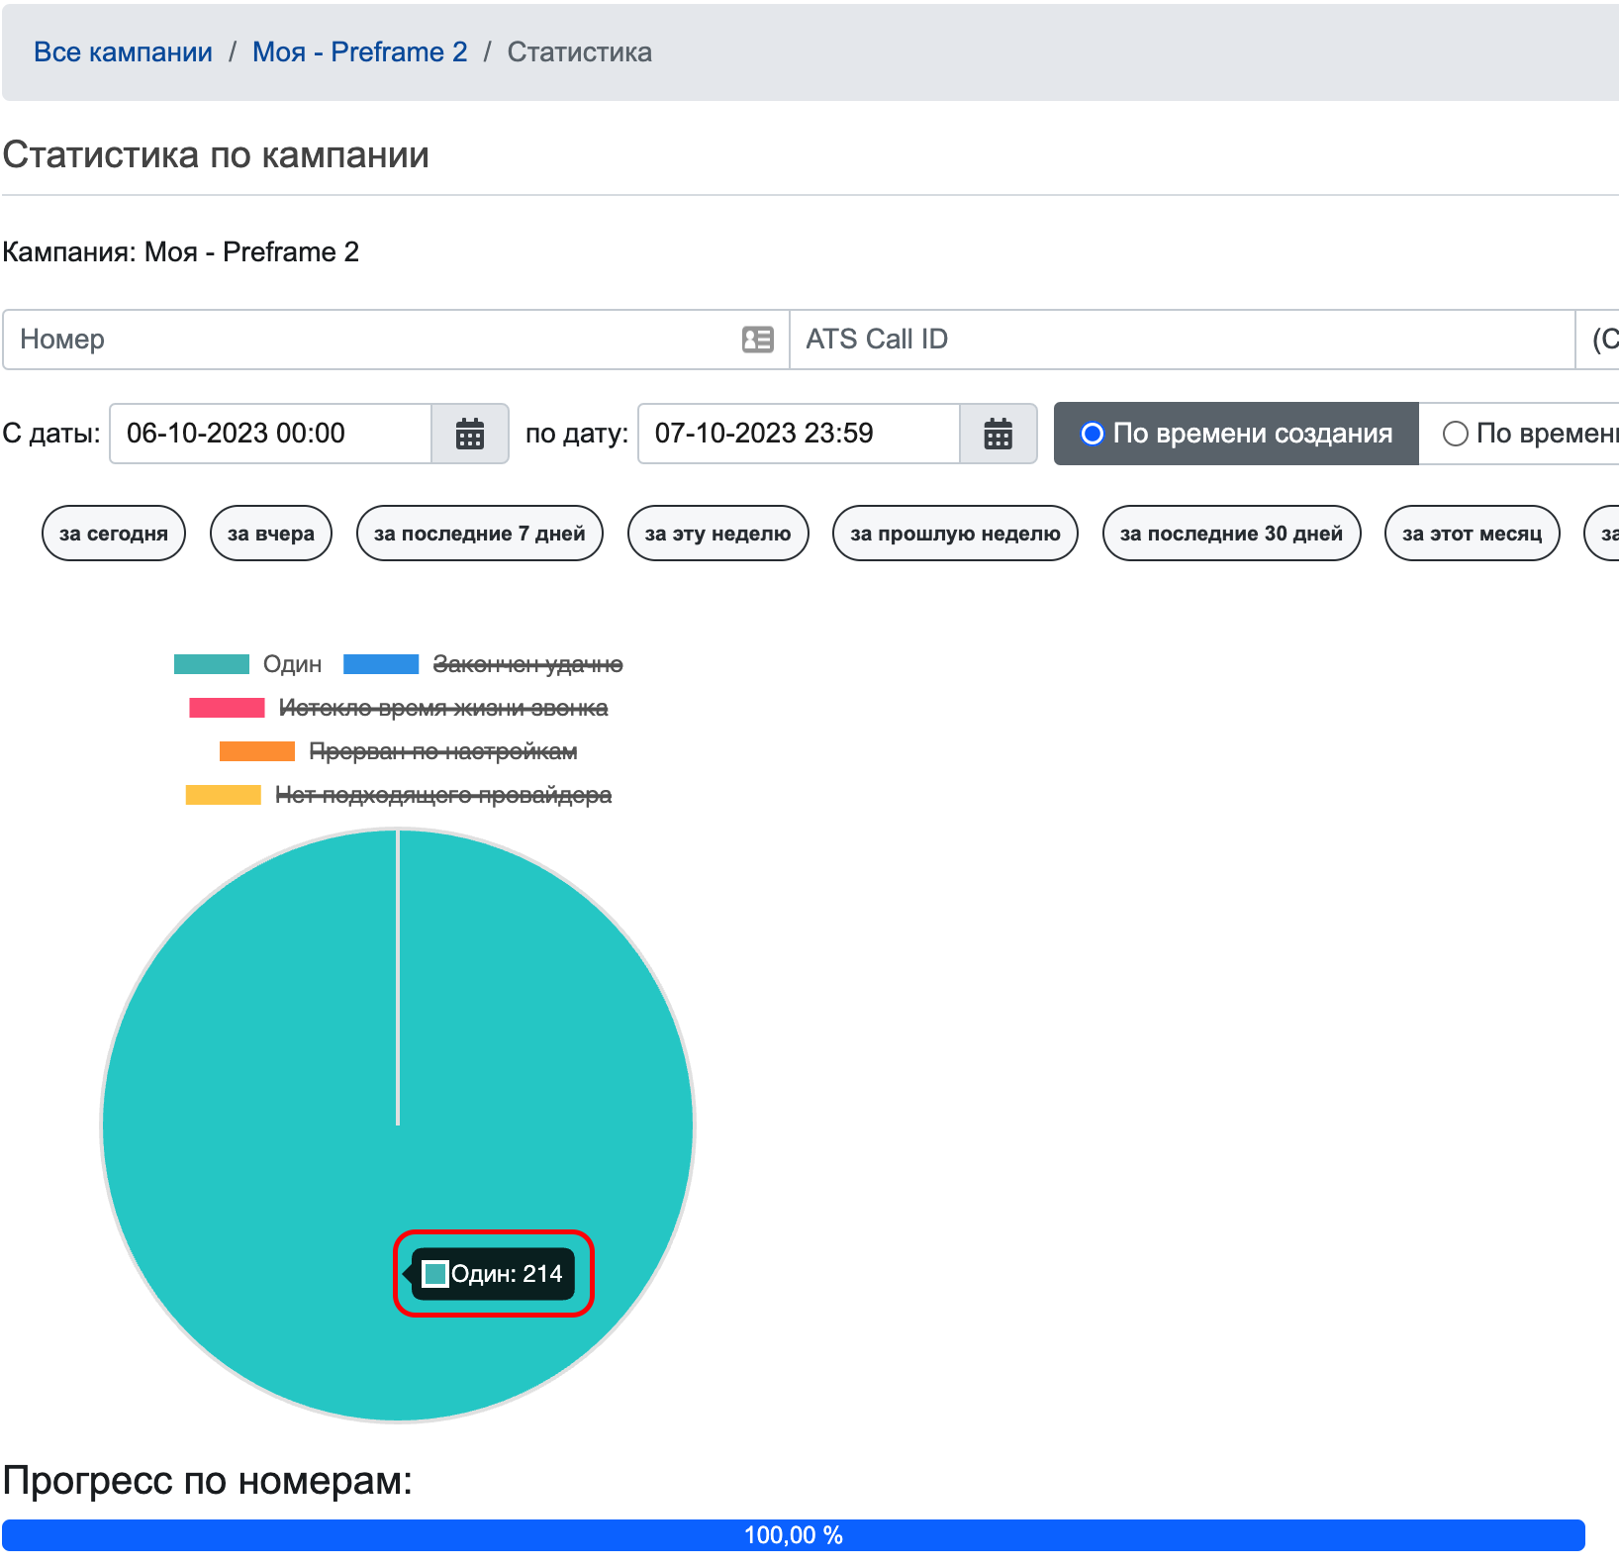The image size is (1619, 1566).
Task: Apply the 'за вчера' date filter
Action: pos(270,534)
